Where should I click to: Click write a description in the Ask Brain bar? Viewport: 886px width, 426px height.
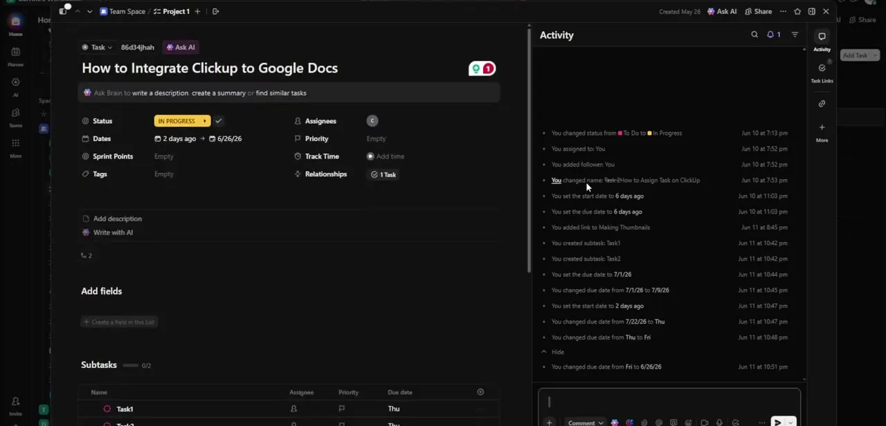[160, 93]
